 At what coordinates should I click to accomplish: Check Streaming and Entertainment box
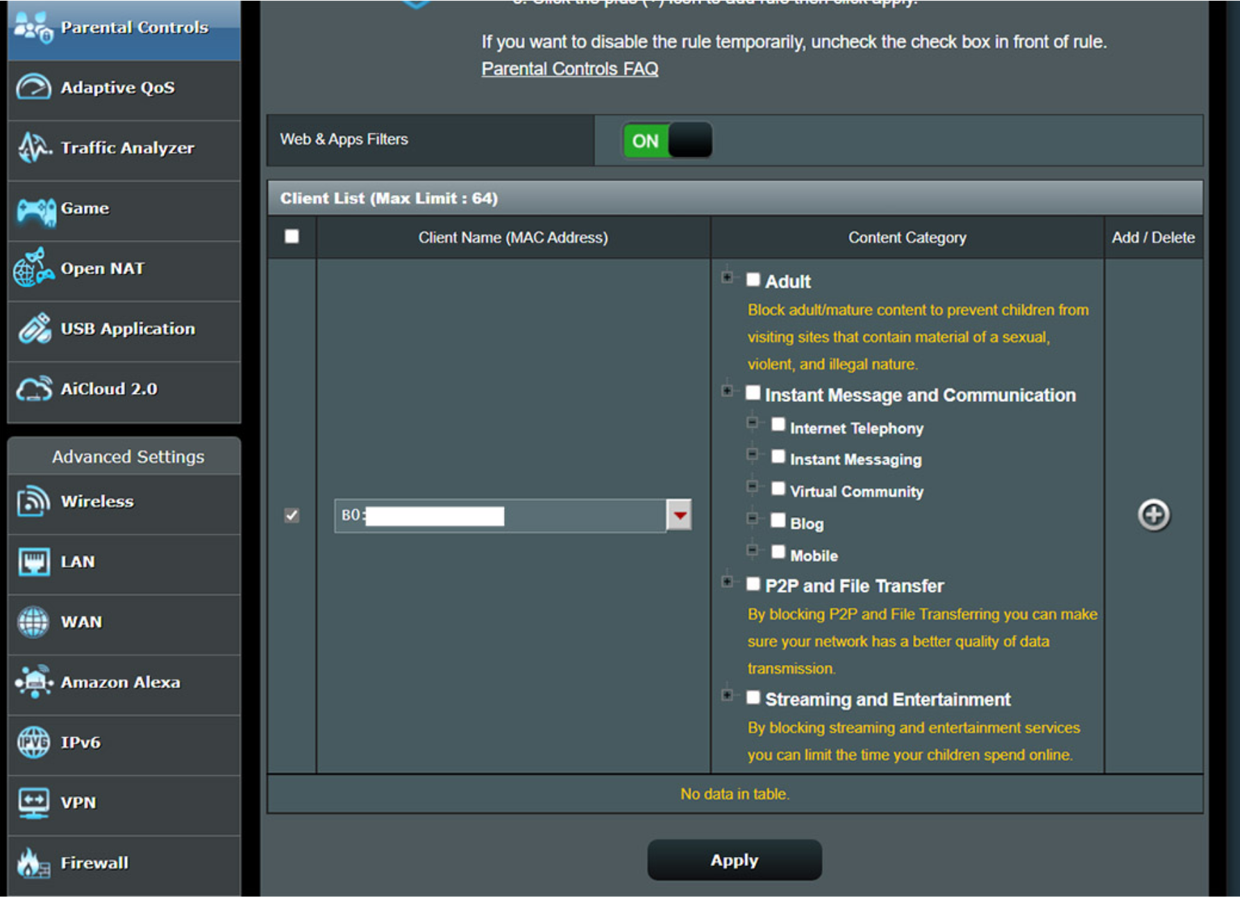pos(753,697)
